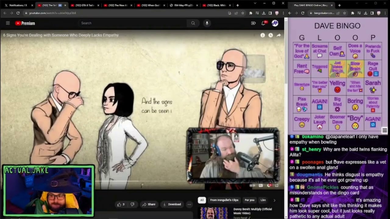Start voice search with microphone icon
Screen dimensions: 390x219
click(x=207, y=23)
